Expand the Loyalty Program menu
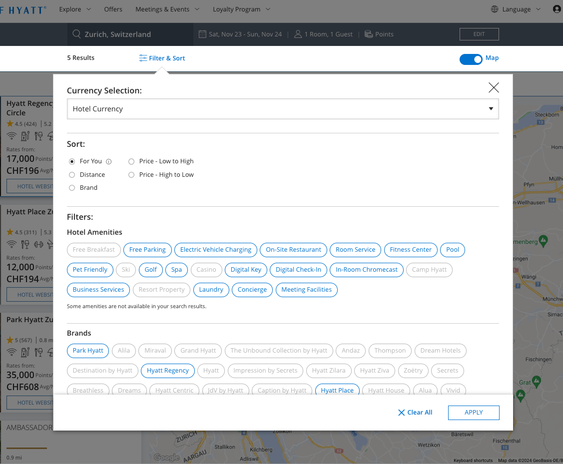Screen dimensions: 563x464 click(241, 9)
